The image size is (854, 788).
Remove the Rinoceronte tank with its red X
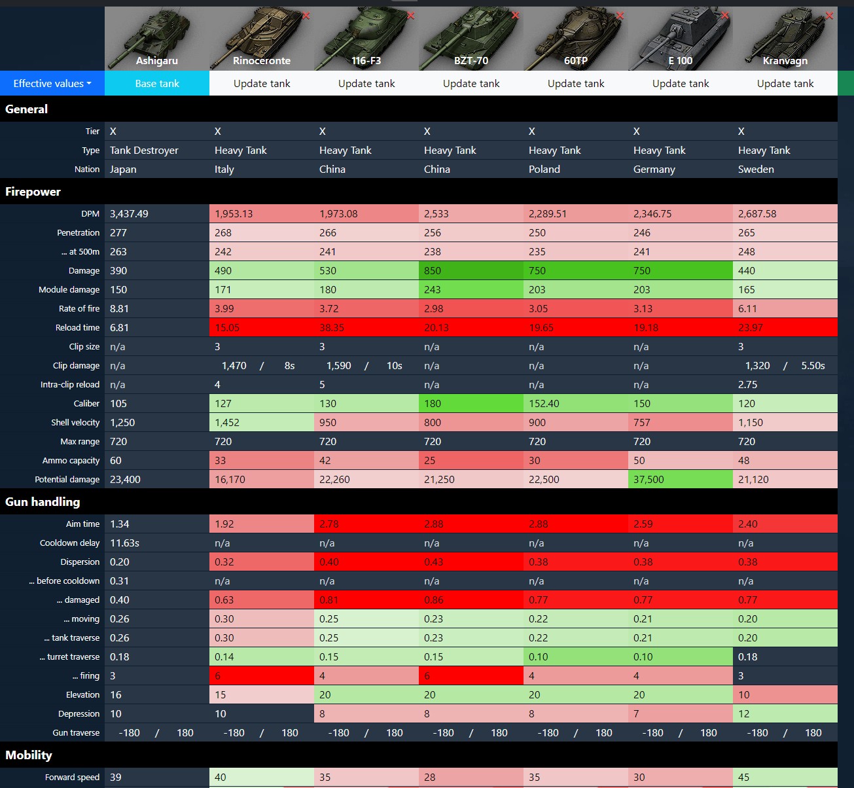306,16
